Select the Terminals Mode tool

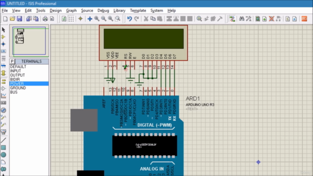3,82
